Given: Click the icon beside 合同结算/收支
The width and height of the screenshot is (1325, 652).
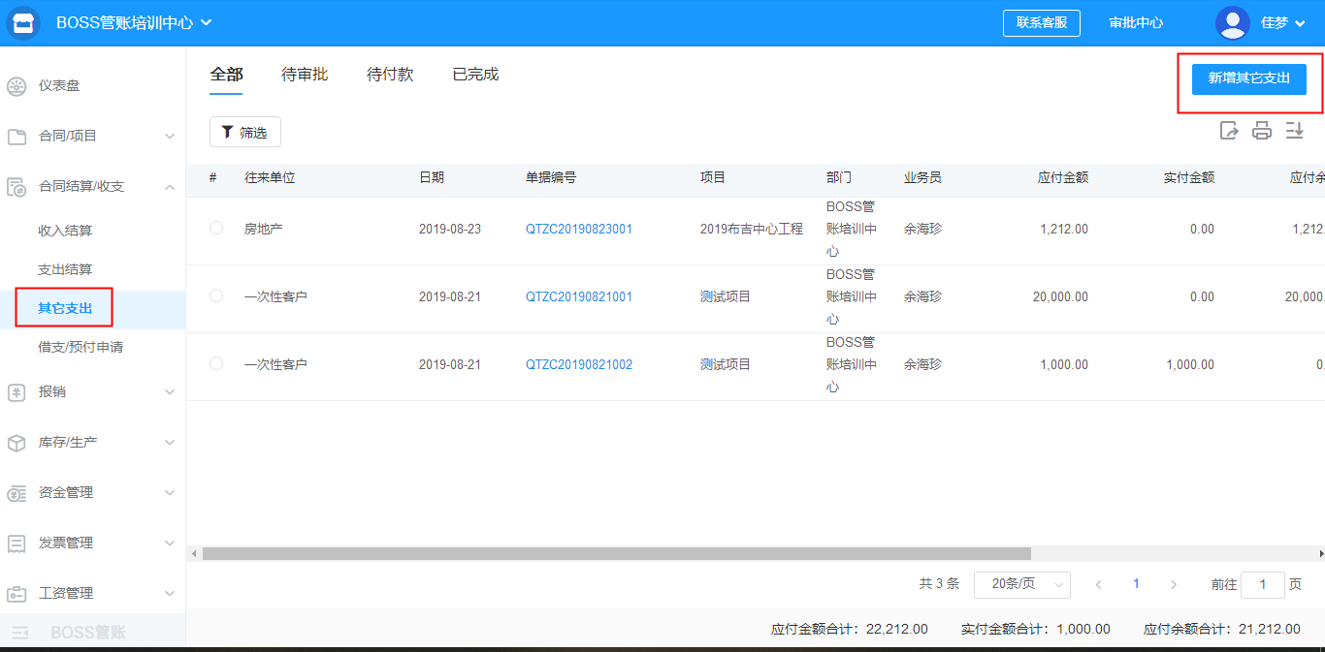Looking at the screenshot, I should tap(16, 187).
